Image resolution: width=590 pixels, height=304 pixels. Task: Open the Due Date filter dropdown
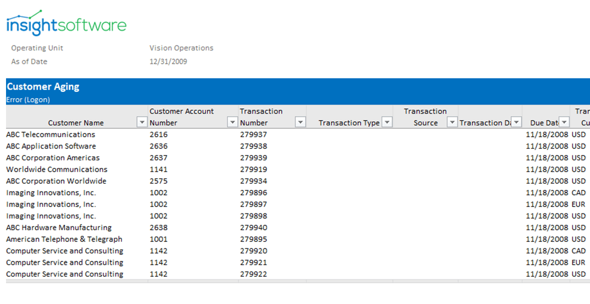tap(564, 122)
